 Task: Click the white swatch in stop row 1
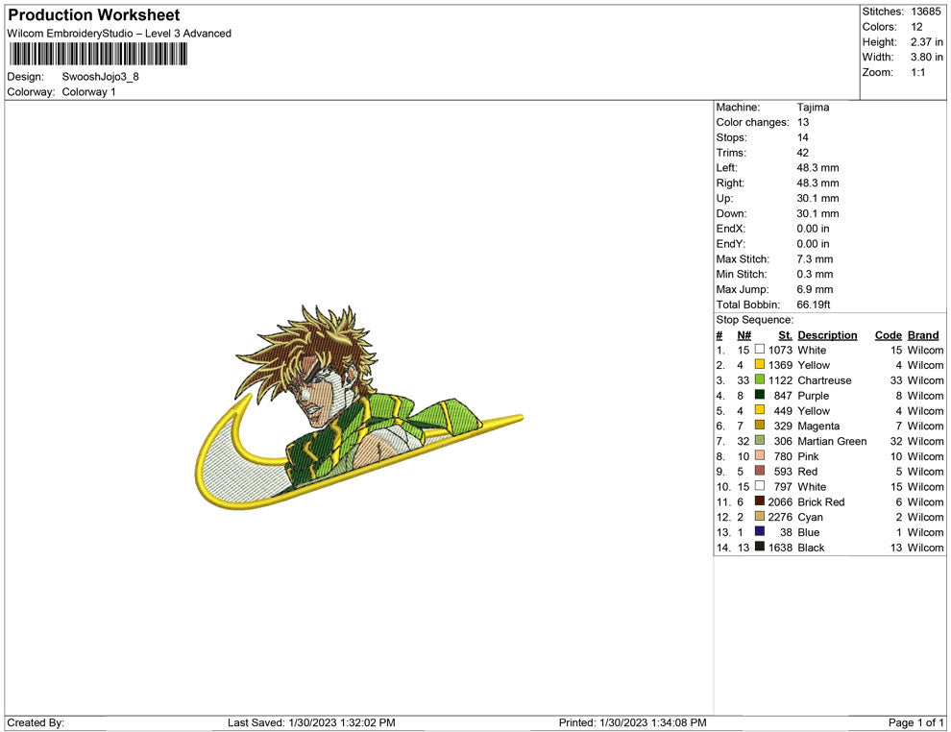click(759, 350)
